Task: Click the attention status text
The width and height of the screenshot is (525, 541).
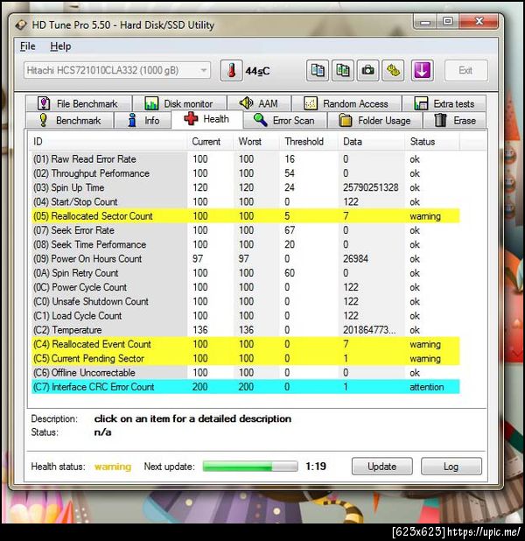Action: point(426,387)
